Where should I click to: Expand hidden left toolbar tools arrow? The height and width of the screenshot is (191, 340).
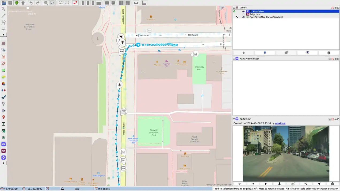(3, 35)
